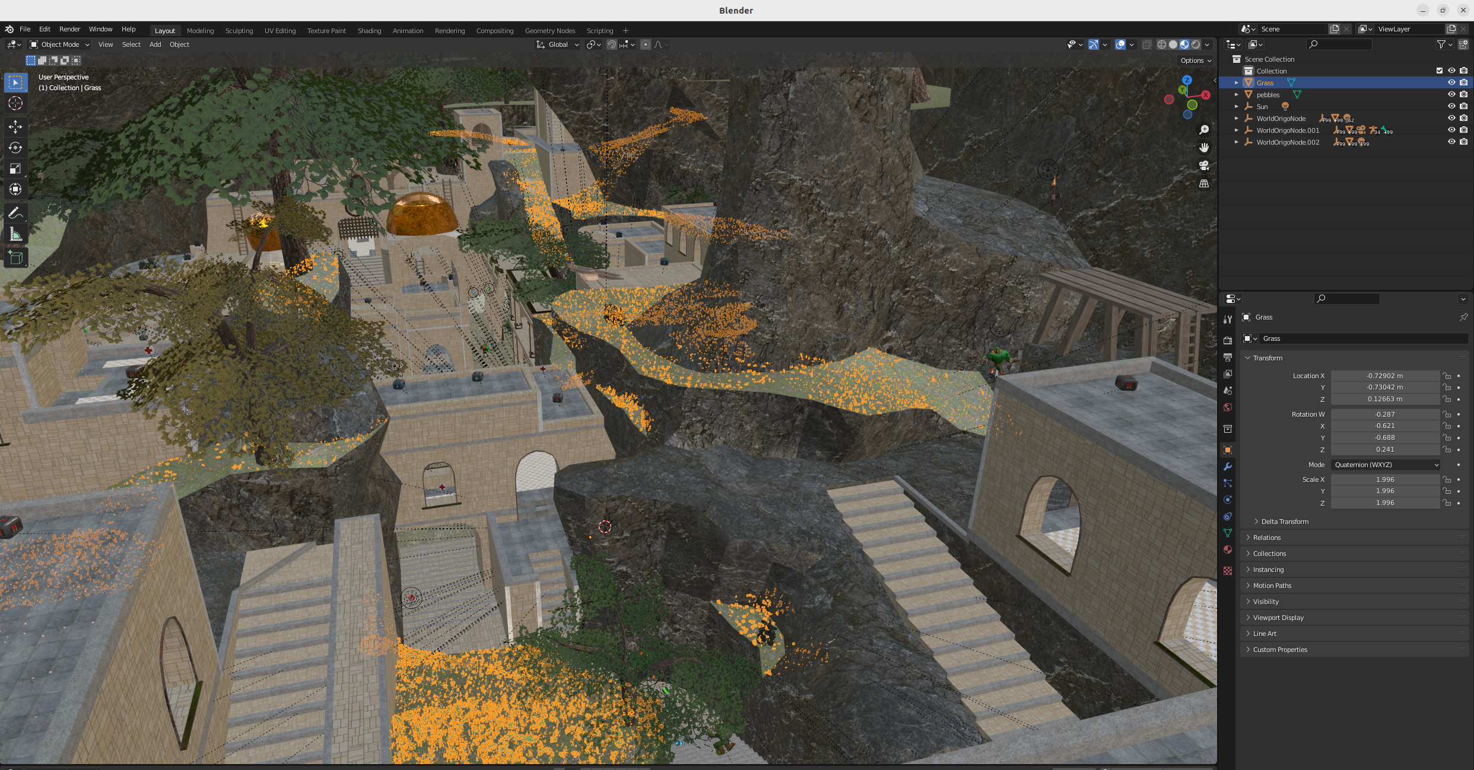Disable rendering of the Sun object
1474x770 pixels.
[1464, 106]
